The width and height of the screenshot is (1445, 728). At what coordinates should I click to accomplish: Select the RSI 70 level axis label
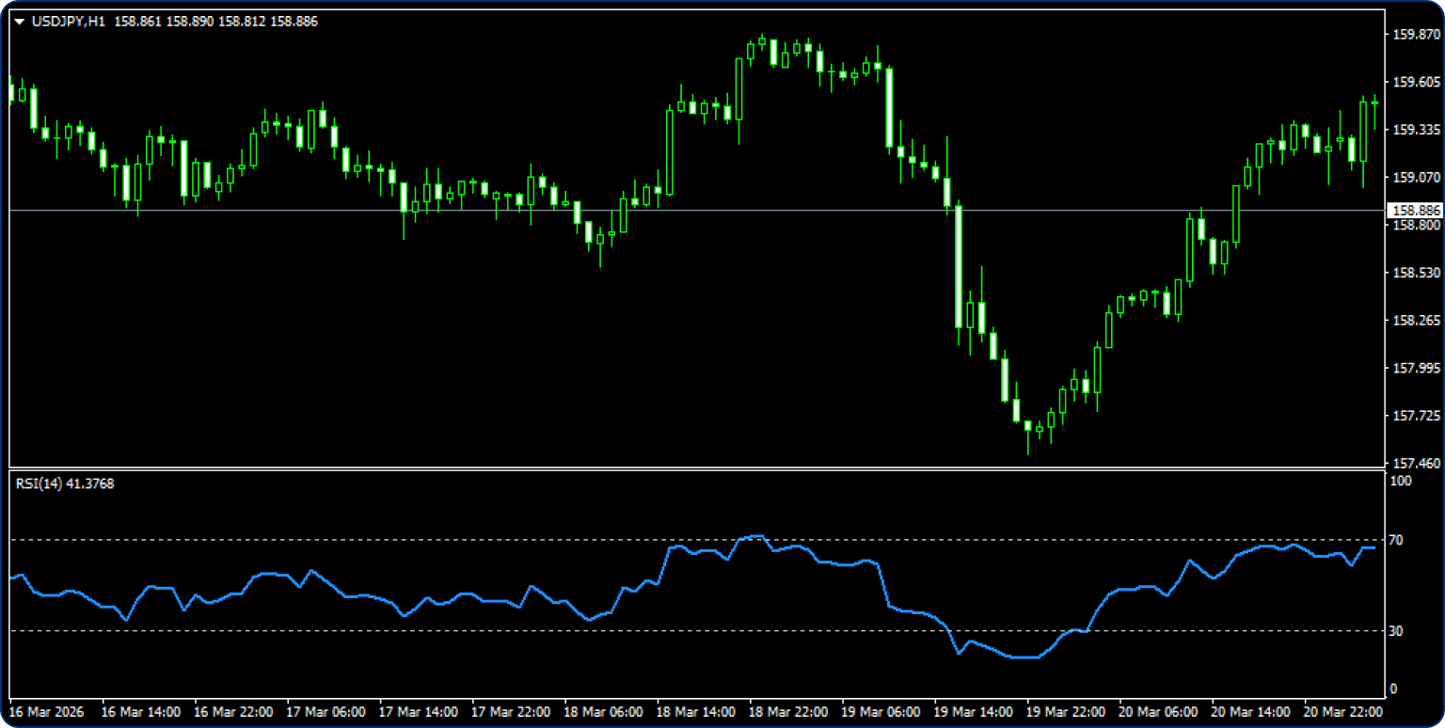pyautogui.click(x=1396, y=540)
